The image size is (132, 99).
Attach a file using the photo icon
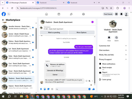click(x=45, y=89)
